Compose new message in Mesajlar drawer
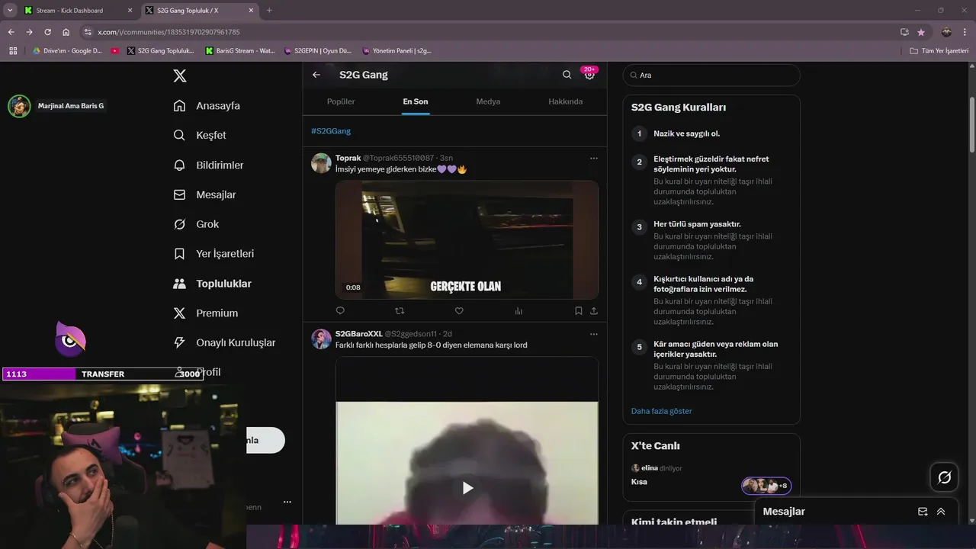The width and height of the screenshot is (976, 549). (923, 512)
